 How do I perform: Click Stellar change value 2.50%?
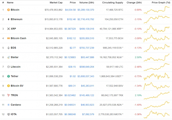click(138, 57)
